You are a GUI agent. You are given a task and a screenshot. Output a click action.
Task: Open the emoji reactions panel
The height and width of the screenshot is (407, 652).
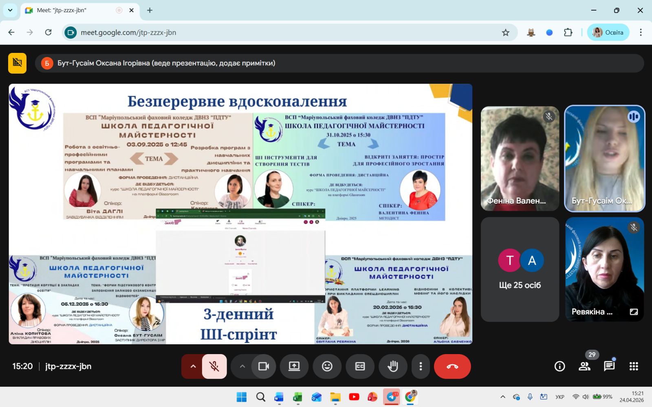click(x=327, y=366)
